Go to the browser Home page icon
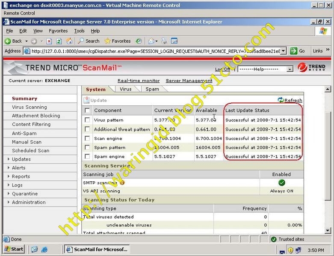The width and height of the screenshot is (334, 256). pyautogui.click(x=69, y=41)
